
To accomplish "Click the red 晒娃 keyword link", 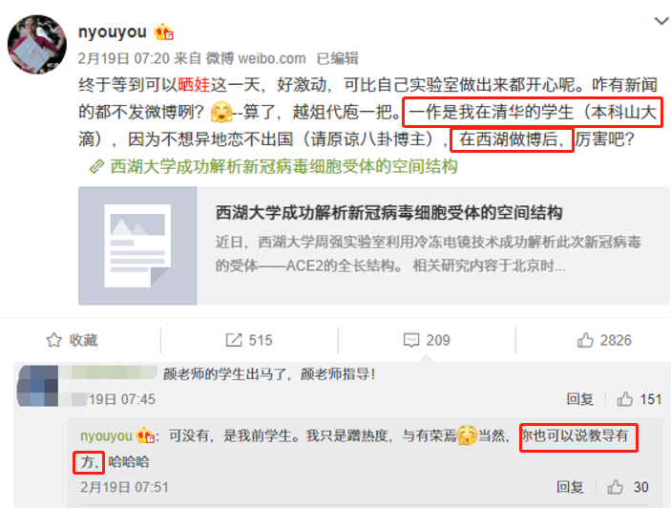I will (194, 85).
